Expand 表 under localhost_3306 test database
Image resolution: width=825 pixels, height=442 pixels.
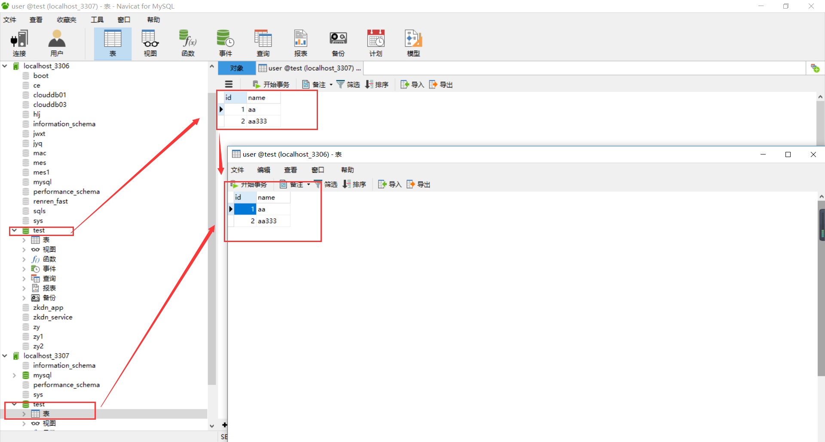click(x=24, y=240)
